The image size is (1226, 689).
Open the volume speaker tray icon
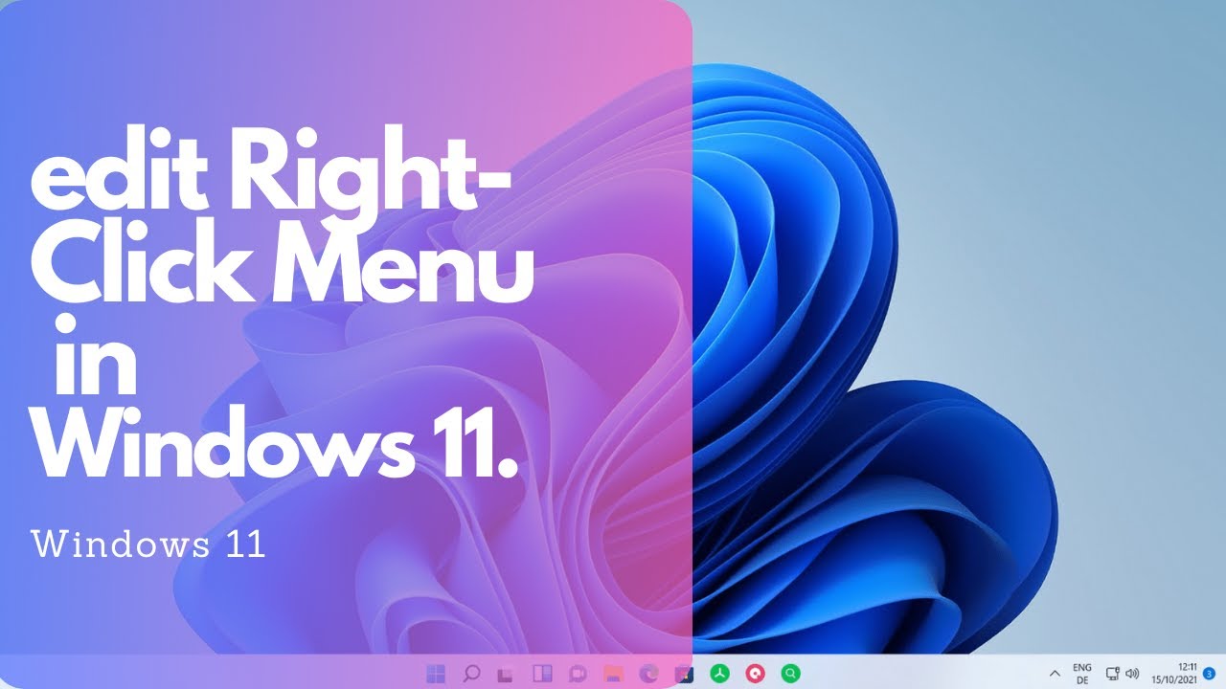click(1132, 674)
